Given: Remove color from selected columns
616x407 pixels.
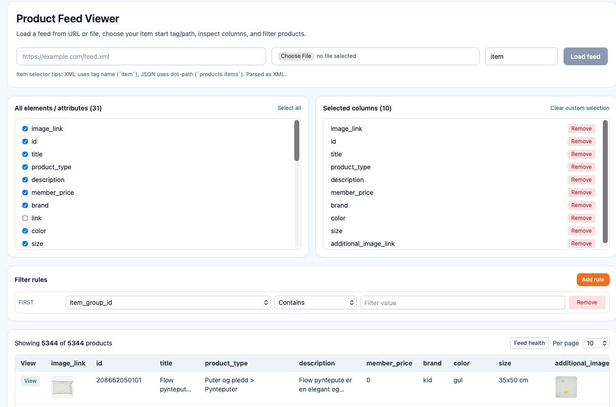Looking at the screenshot, I should pos(581,218).
